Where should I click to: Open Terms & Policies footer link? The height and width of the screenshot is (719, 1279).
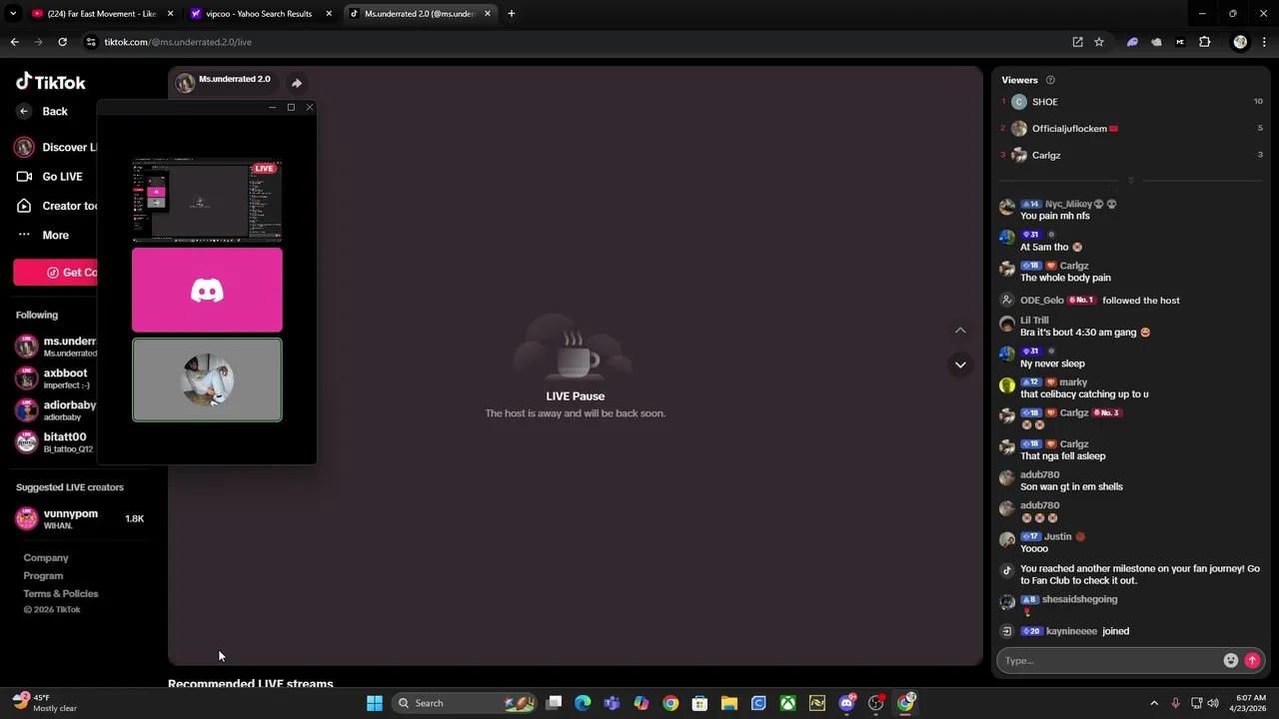pos(61,594)
